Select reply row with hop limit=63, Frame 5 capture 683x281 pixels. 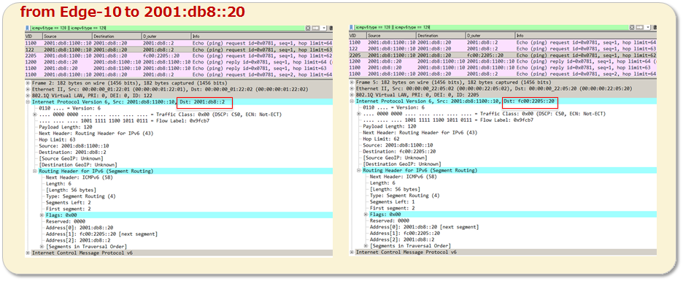503,69
